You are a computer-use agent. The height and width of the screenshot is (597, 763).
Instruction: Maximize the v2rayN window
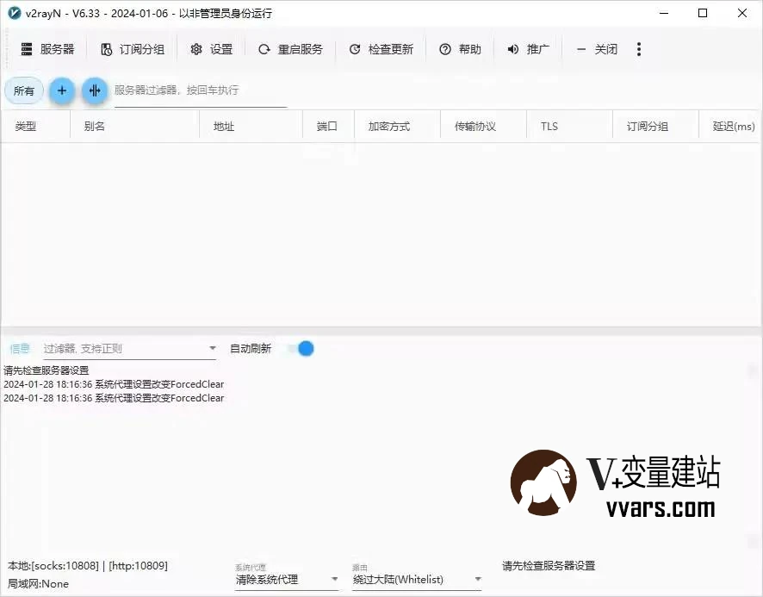(703, 13)
